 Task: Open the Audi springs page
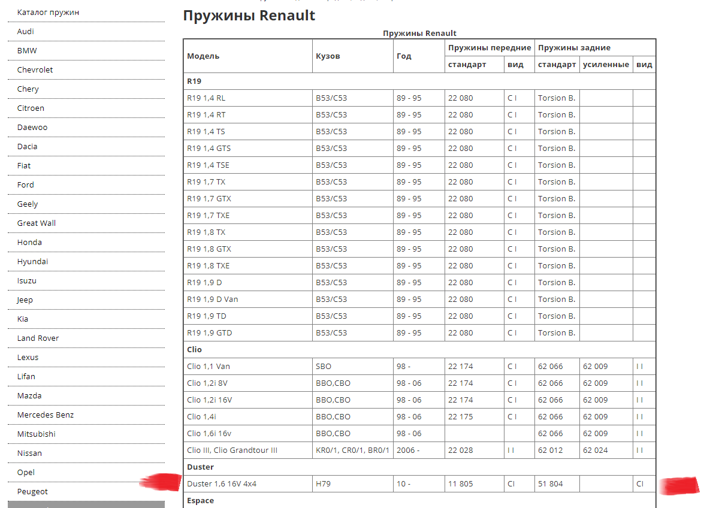point(26,31)
